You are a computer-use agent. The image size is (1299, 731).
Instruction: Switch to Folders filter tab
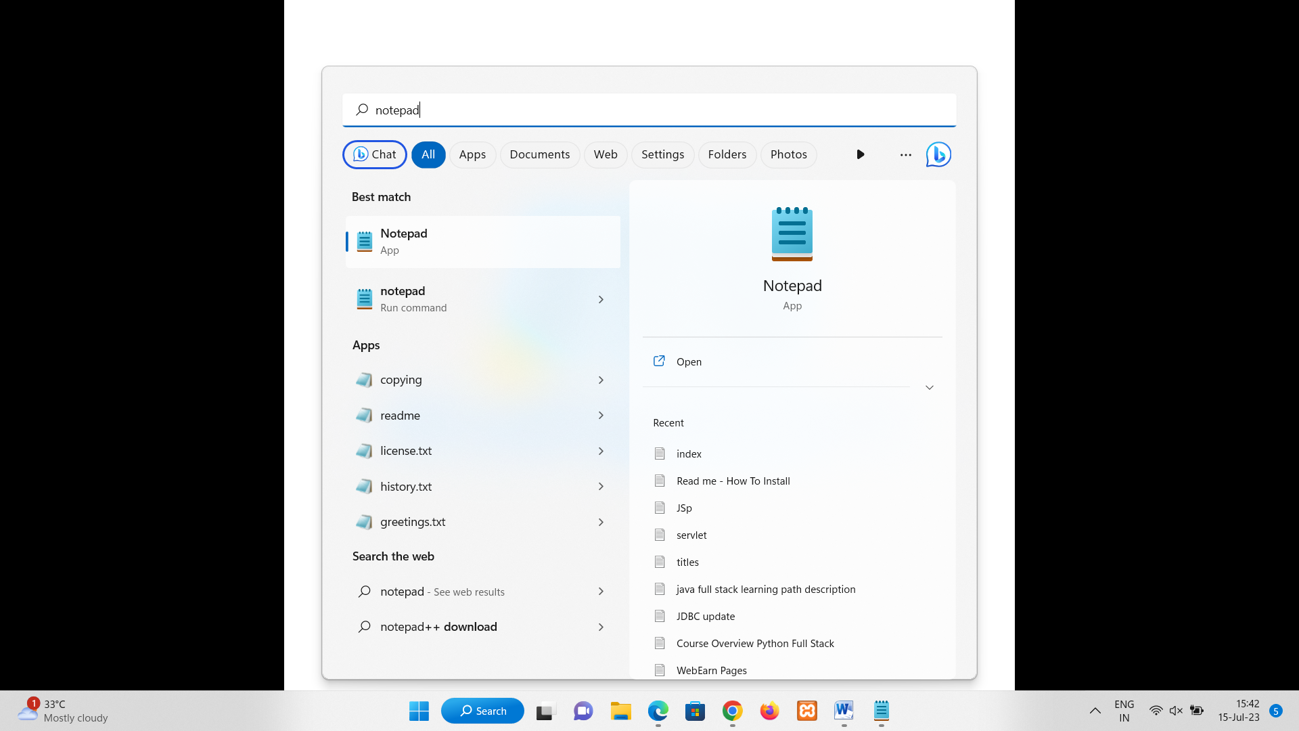pyautogui.click(x=727, y=154)
